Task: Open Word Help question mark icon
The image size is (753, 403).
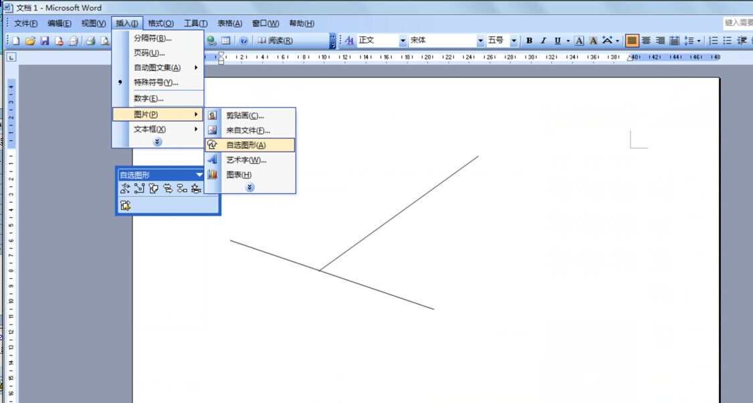Action: point(243,41)
